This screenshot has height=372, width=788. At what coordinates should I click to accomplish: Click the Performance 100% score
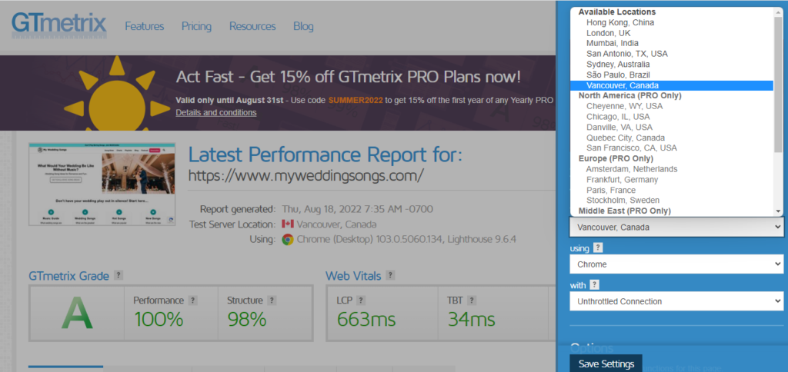[x=159, y=319]
